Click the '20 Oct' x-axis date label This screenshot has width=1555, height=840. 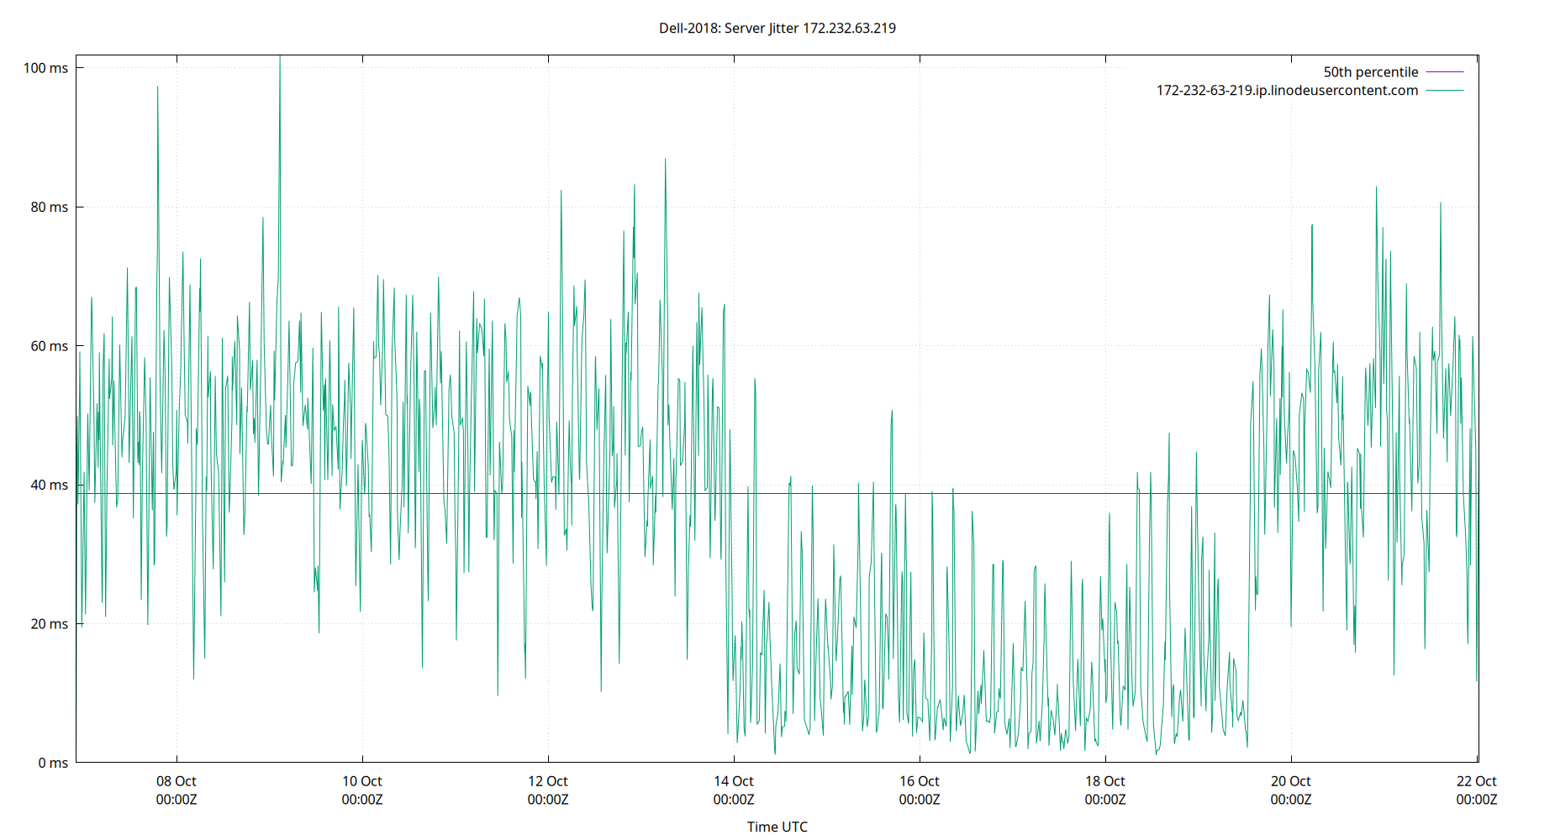coord(1291,781)
